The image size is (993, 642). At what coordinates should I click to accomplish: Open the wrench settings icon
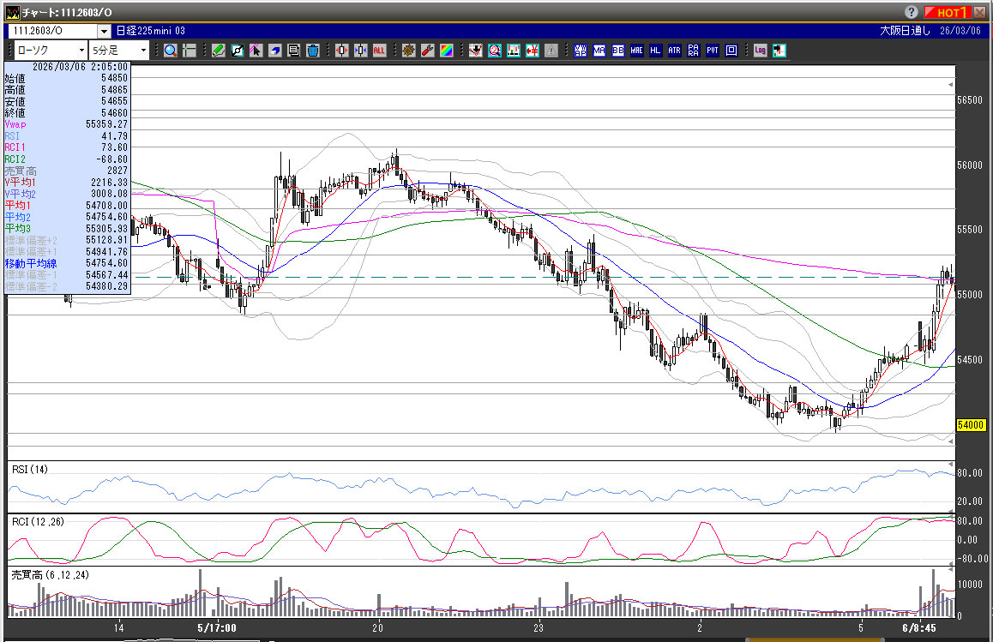point(427,51)
